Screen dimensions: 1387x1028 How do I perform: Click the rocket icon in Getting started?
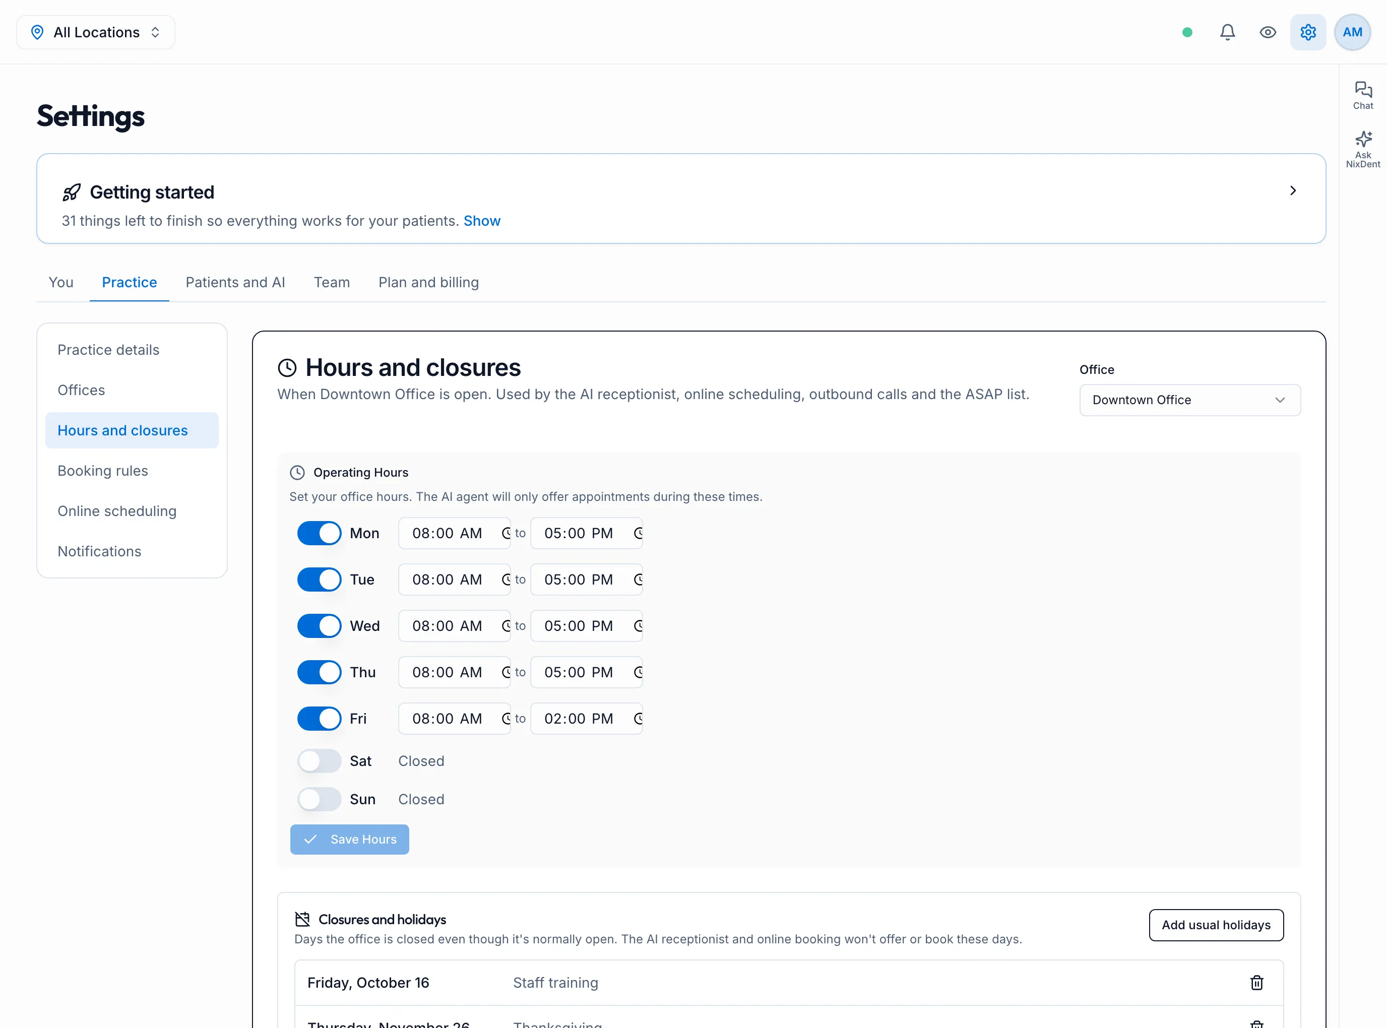(72, 192)
